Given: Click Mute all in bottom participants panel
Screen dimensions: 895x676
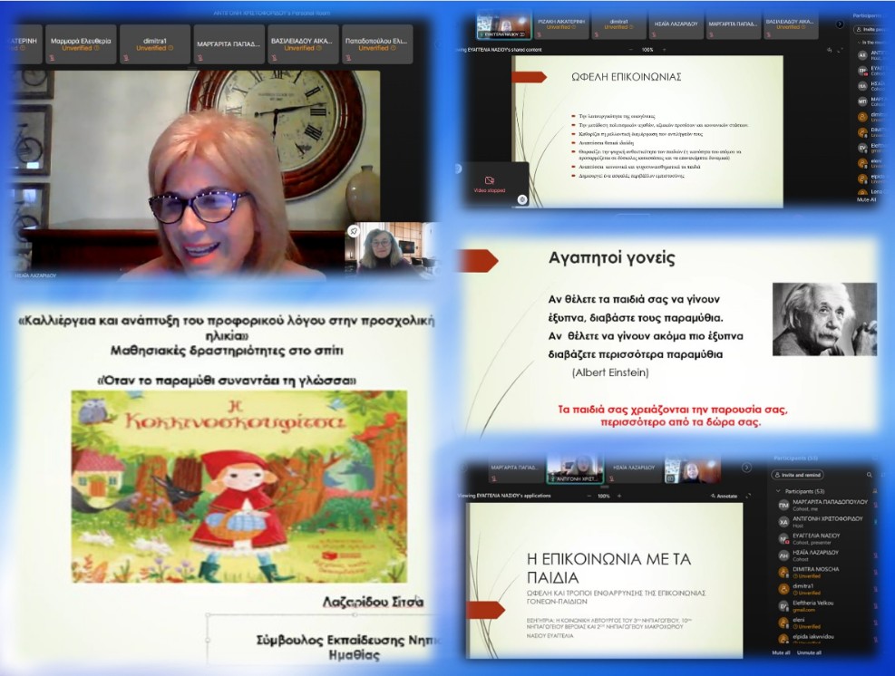Looking at the screenshot, I should click(x=781, y=652).
